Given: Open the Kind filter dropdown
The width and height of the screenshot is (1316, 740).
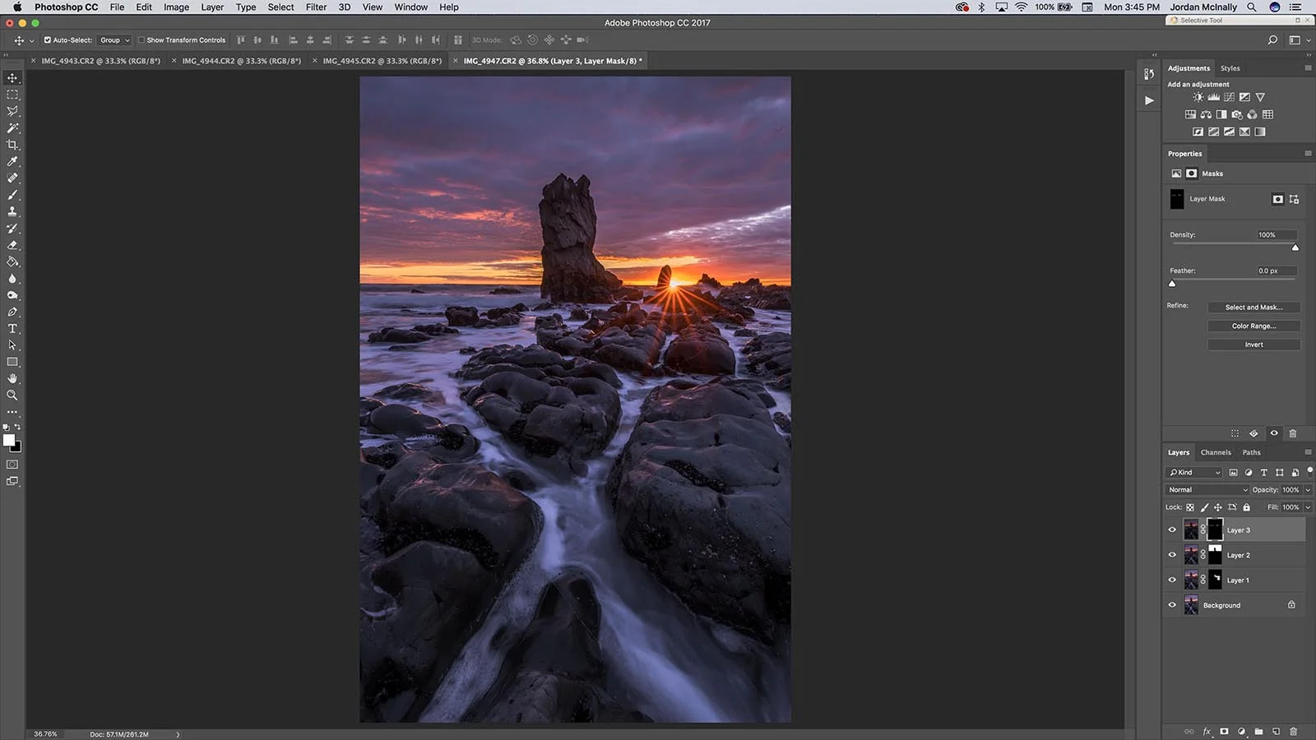Looking at the screenshot, I should [x=1194, y=472].
